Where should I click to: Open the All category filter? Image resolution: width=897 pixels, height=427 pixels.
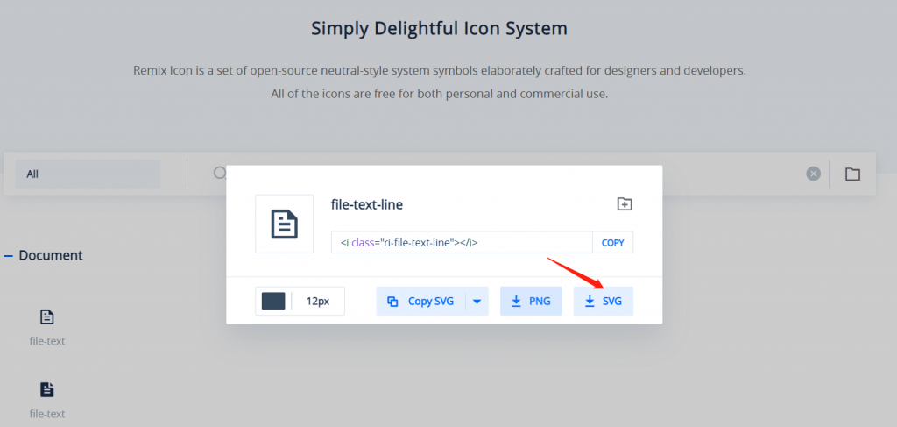[88, 174]
